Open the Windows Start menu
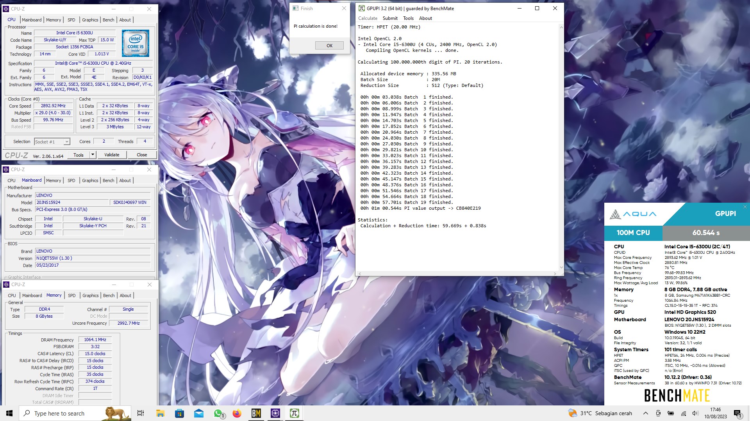The image size is (750, 421). click(x=9, y=413)
